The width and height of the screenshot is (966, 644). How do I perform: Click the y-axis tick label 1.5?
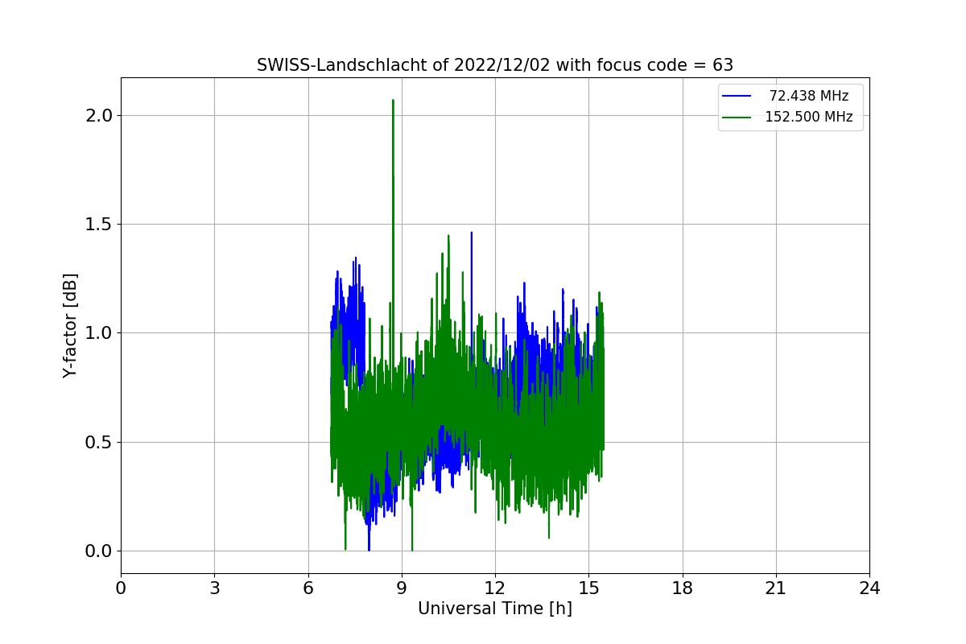click(98, 225)
